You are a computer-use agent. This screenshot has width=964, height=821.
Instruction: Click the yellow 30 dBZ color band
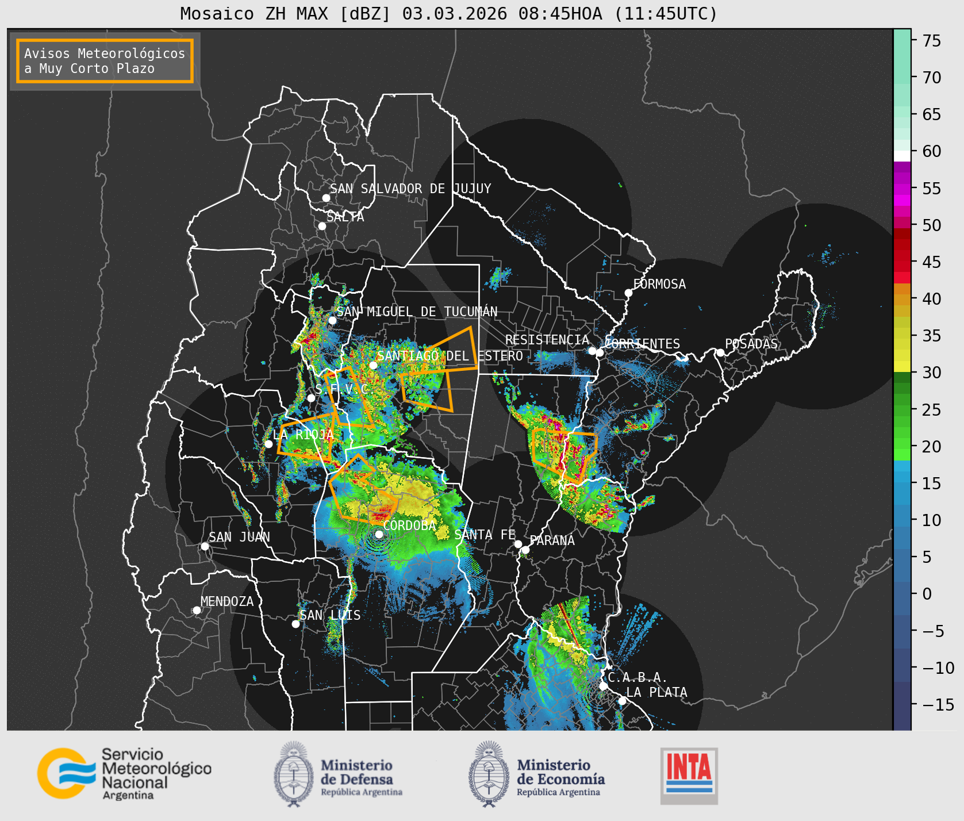pos(902,366)
